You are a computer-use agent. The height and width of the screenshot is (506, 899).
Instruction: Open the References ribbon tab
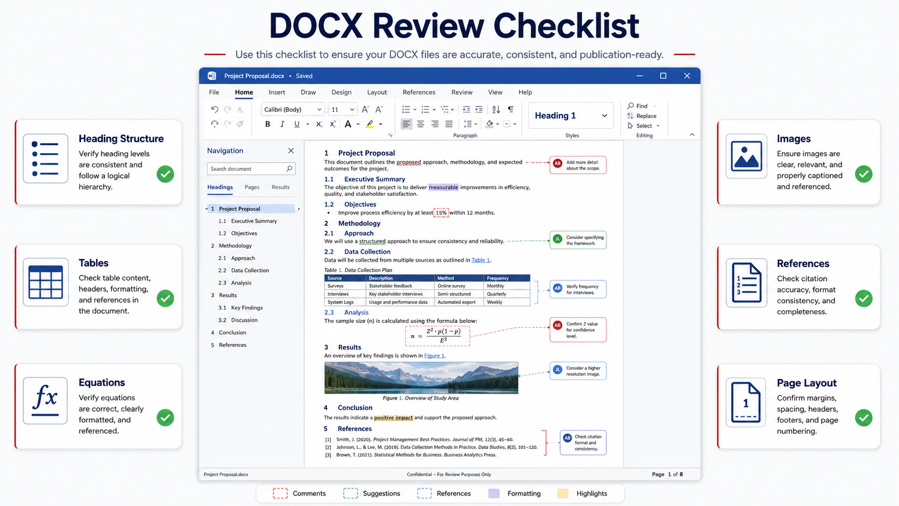point(419,92)
